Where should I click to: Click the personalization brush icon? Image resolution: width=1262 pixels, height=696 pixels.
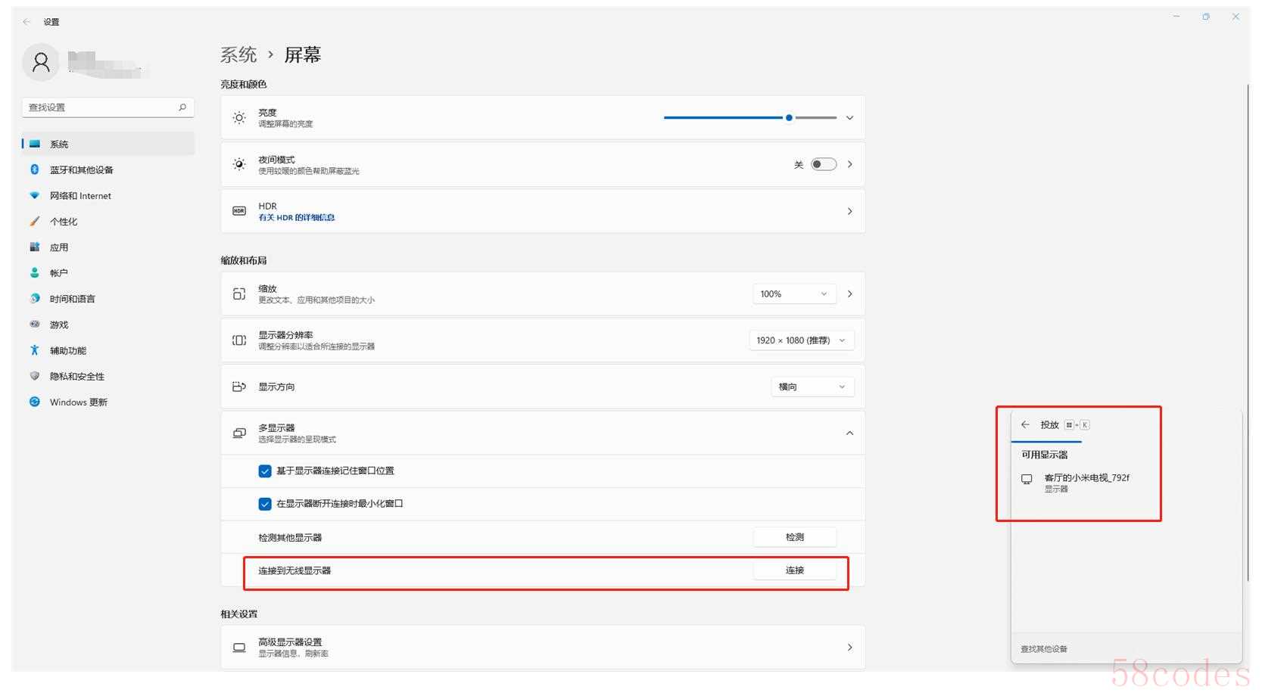tap(35, 221)
